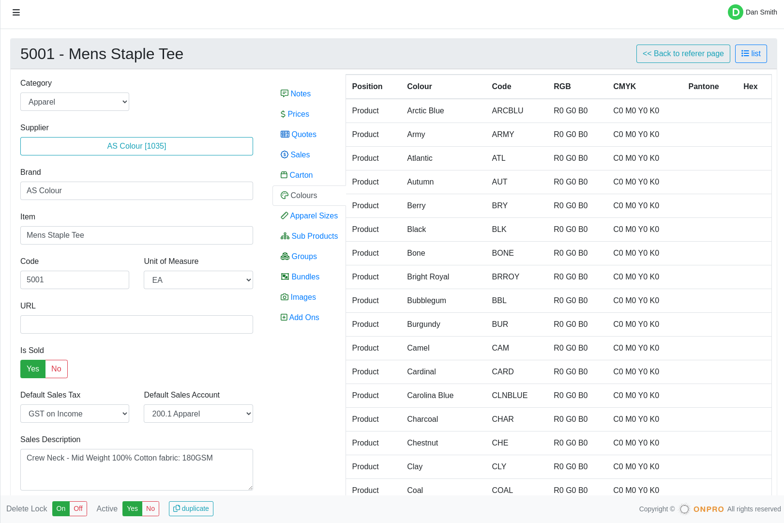Click the Colours palette icon

[285, 195]
